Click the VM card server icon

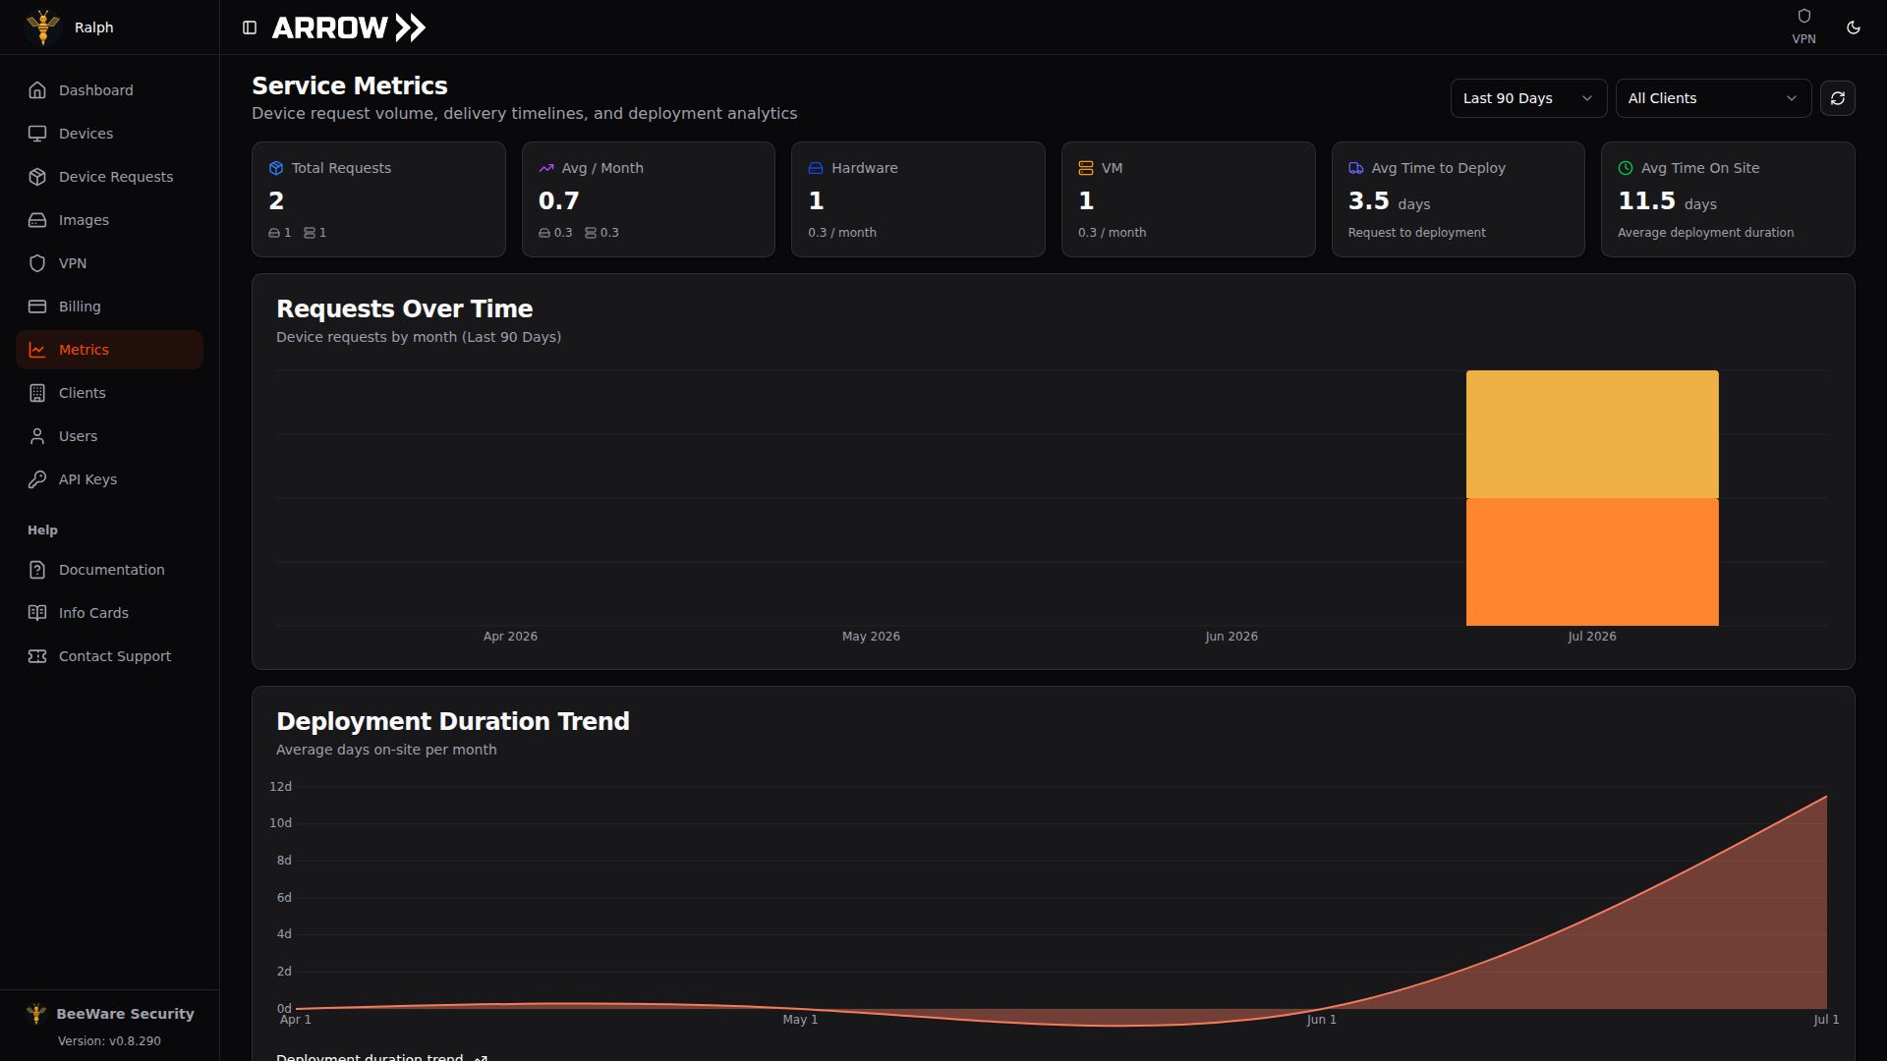click(1086, 168)
